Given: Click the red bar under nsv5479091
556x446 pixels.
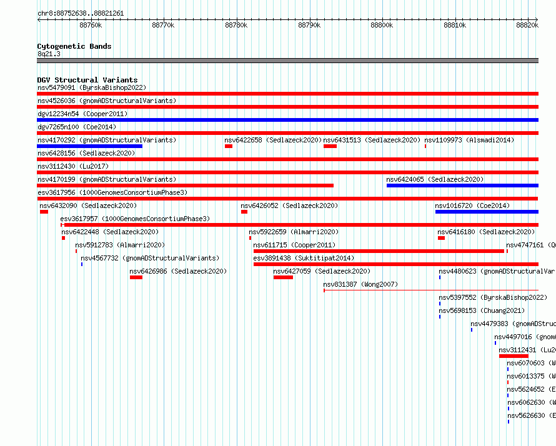Looking at the screenshot, I should 287,94.
